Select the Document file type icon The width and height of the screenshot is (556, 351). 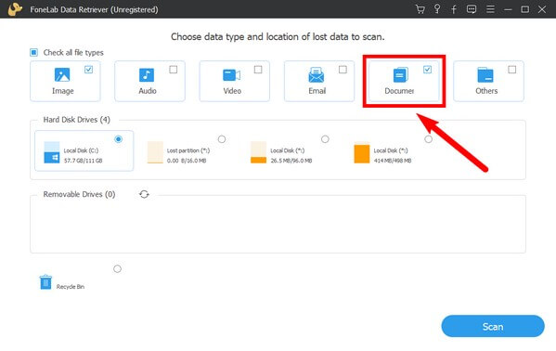point(401,74)
